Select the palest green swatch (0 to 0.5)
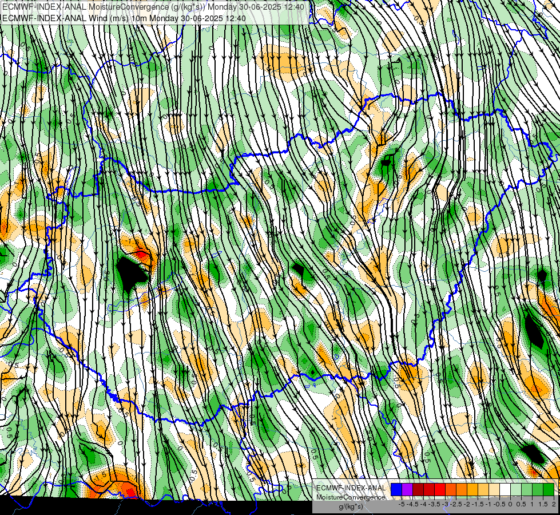The height and width of the screenshot is (515, 560). tap(516, 489)
